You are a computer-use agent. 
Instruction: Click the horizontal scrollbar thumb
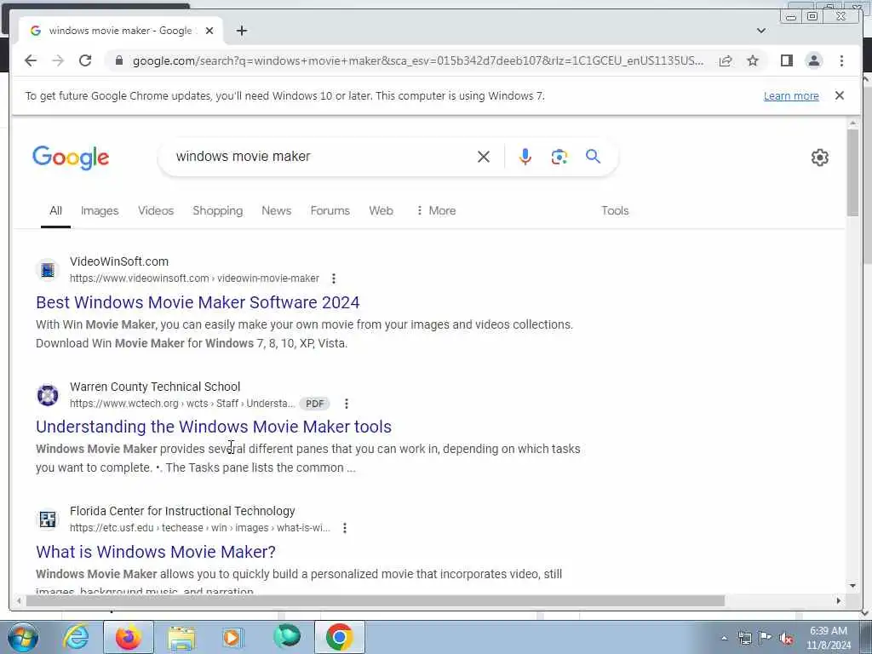[376, 600]
